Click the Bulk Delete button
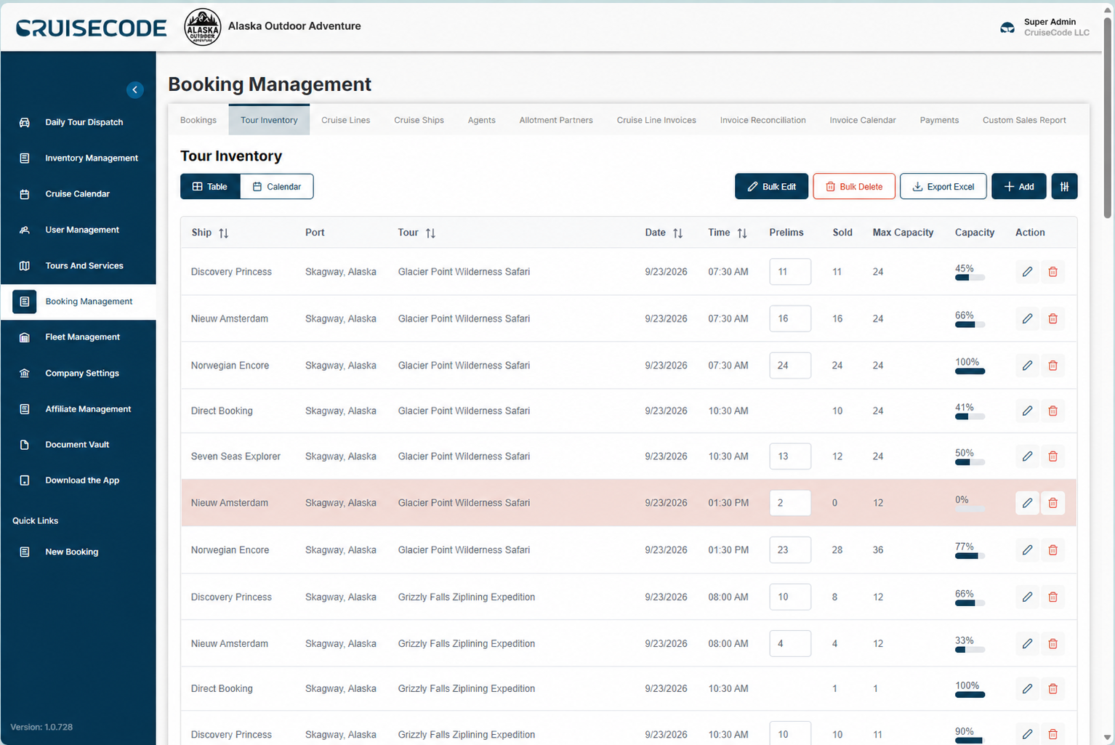Screen dimensions: 1115x745 click(854, 187)
